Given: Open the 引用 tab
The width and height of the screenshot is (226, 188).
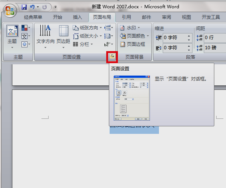Looking at the screenshot, I should coord(127,17).
